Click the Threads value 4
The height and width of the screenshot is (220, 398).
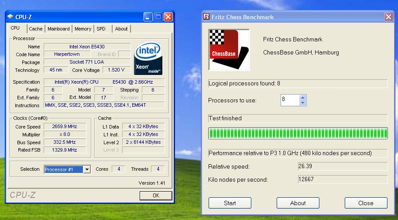point(158,169)
